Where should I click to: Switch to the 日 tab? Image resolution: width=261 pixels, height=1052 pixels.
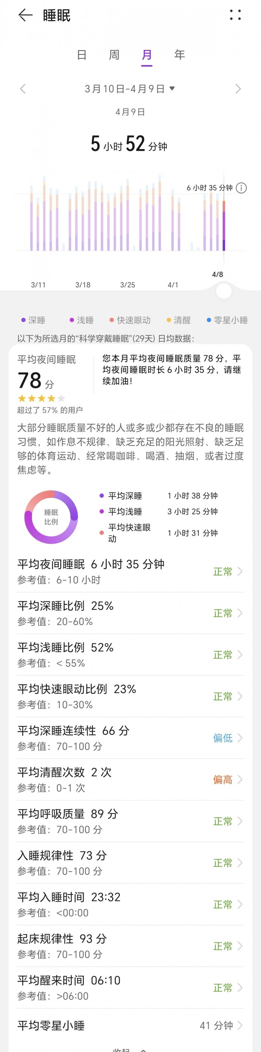[x=82, y=55]
